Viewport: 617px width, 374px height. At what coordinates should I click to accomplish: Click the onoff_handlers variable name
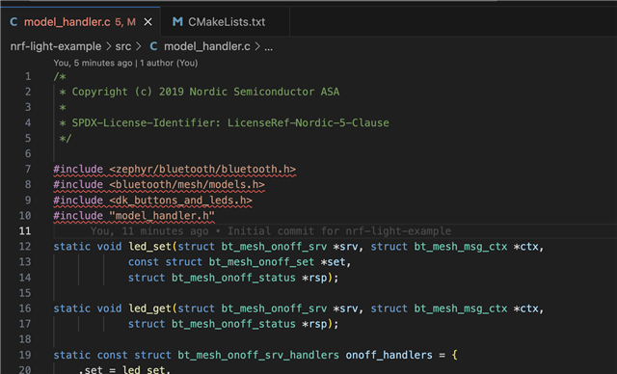(389, 355)
